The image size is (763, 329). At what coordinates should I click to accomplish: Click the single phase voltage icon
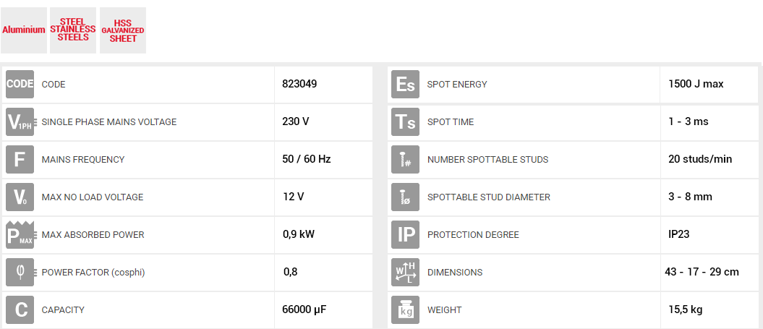pos(20,121)
